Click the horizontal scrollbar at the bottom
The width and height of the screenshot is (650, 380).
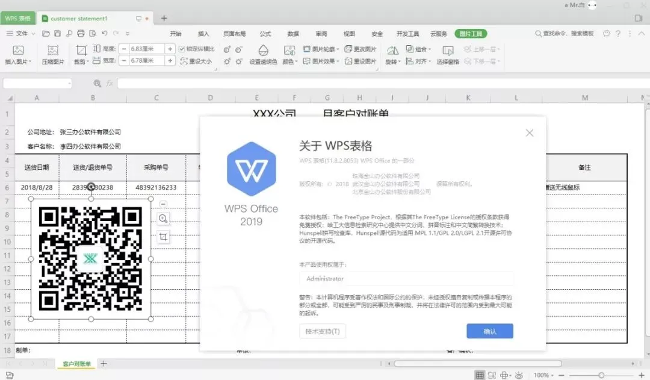pos(477,363)
